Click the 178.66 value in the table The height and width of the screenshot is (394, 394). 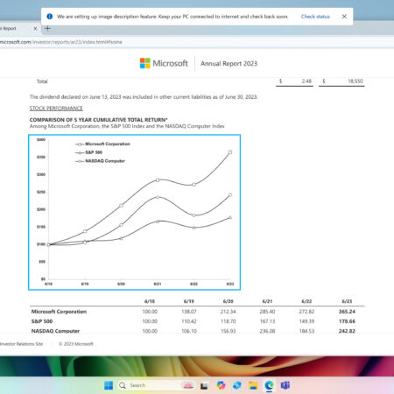[x=347, y=321]
